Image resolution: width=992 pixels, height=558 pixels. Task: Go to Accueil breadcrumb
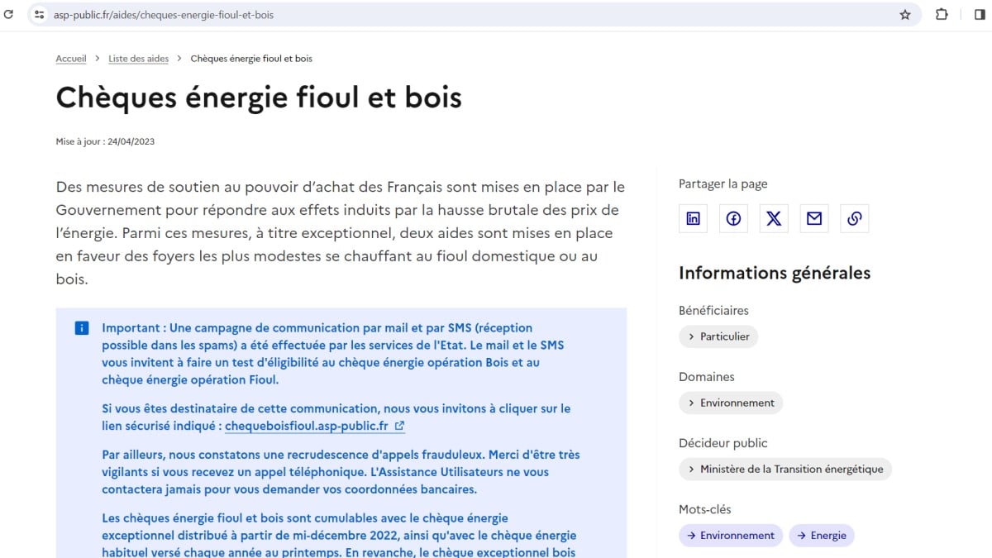[71, 59]
